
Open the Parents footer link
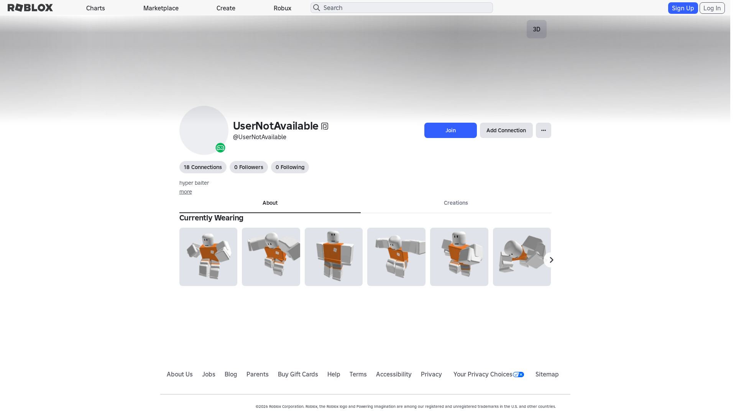coord(258,374)
